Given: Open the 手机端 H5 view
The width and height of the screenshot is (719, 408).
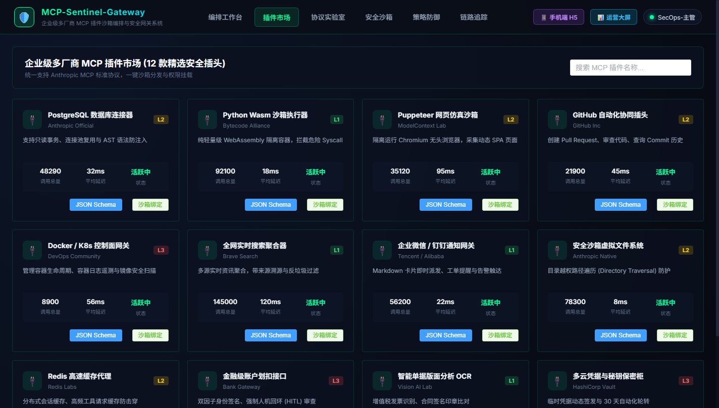Looking at the screenshot, I should pos(558,17).
